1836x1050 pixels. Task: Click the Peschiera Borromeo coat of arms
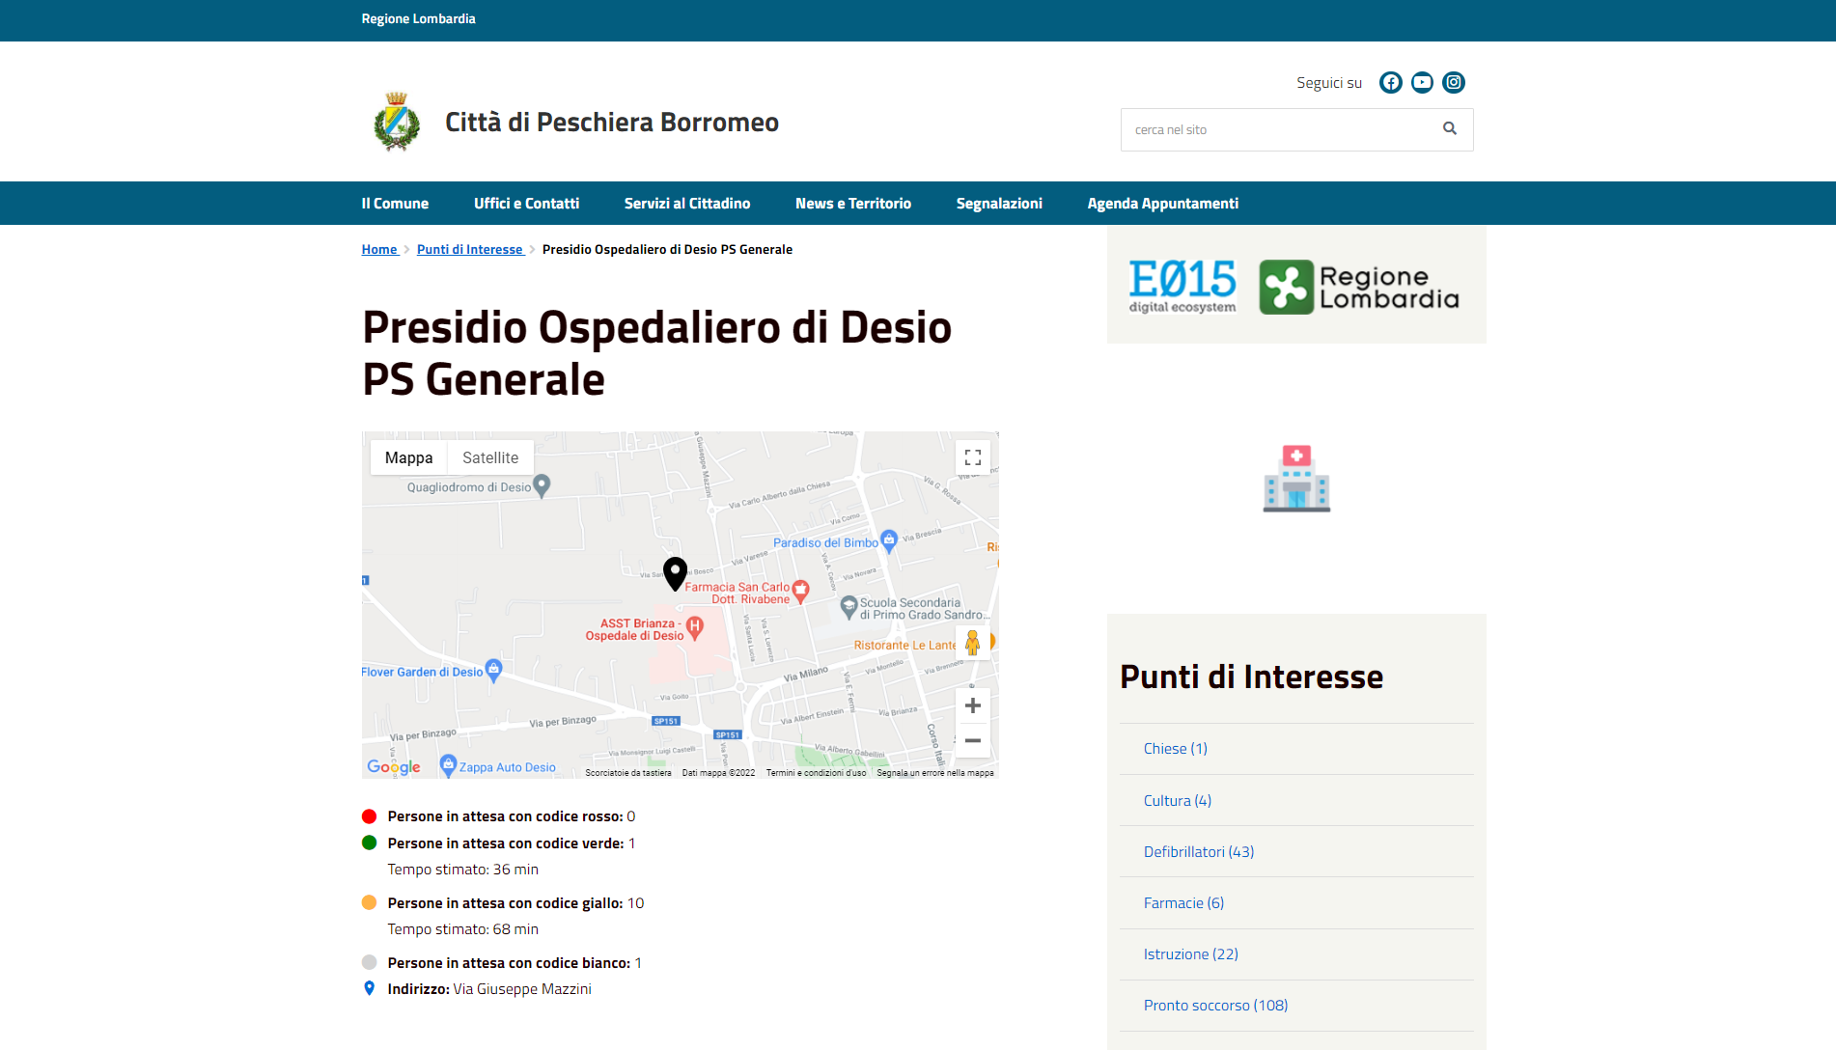pyautogui.click(x=397, y=123)
